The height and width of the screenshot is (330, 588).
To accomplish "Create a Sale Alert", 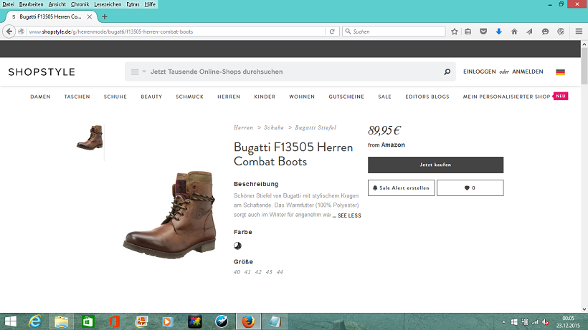I will [x=402, y=188].
